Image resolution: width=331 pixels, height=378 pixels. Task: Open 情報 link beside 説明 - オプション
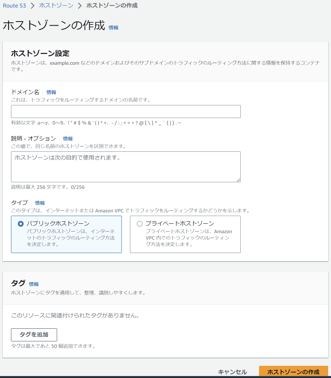(68, 139)
